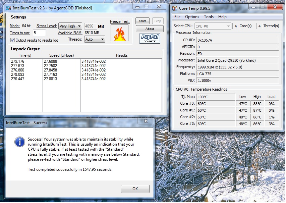The height and width of the screenshot is (203, 286).
Task: Click the VID value 1.1000v
Action: (x=237, y=81)
